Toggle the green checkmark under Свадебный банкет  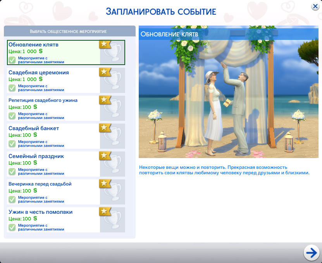tap(12, 144)
